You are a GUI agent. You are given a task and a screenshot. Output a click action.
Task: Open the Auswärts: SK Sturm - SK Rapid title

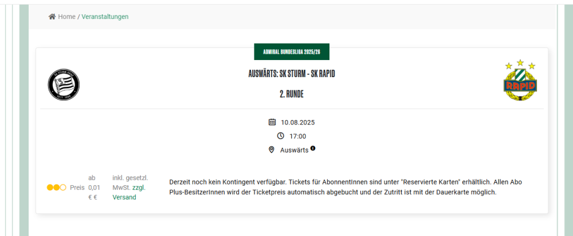tap(292, 74)
